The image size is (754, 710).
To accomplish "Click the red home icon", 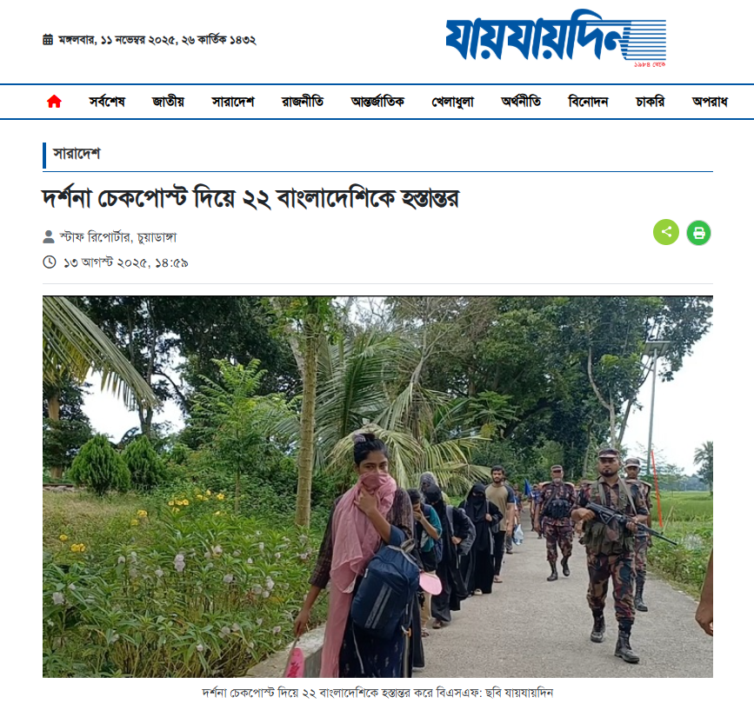I will click(54, 102).
